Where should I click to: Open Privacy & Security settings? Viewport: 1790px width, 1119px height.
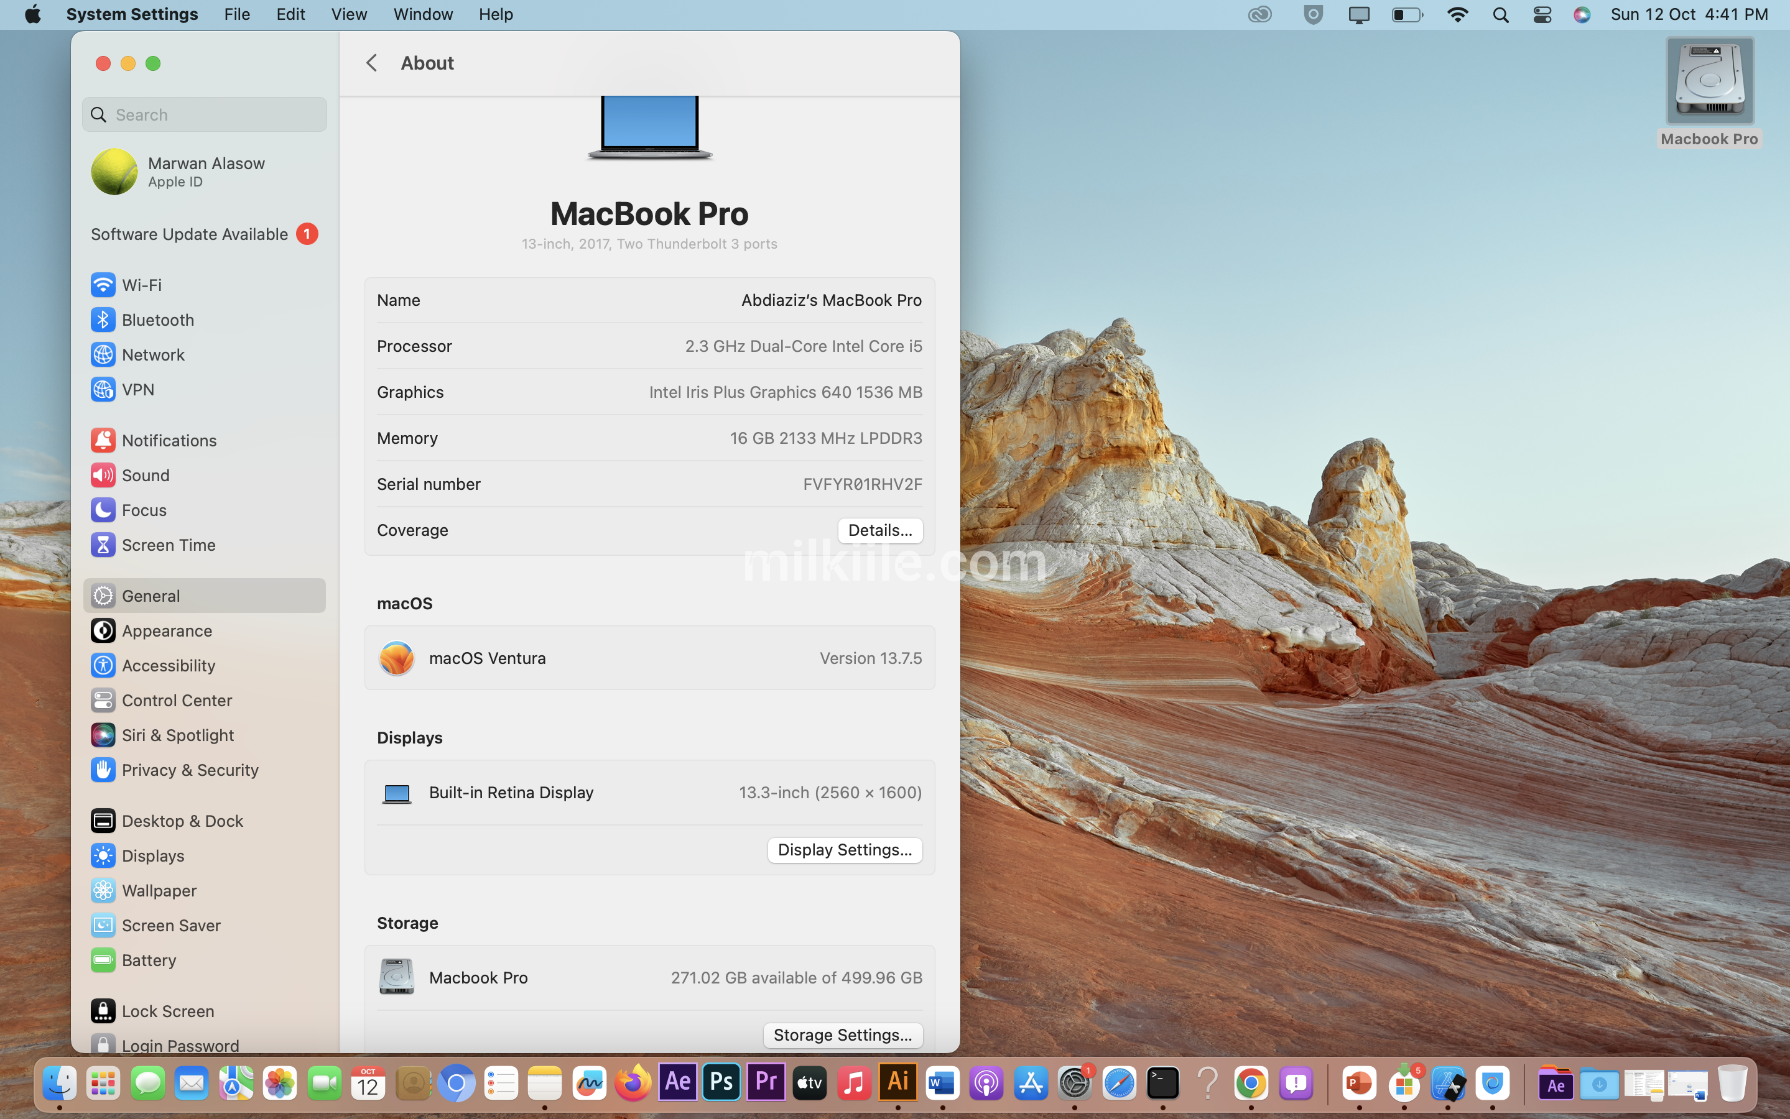(190, 770)
